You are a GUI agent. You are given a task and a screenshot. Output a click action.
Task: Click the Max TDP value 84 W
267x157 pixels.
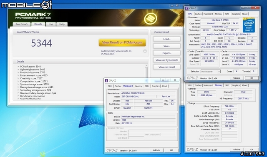pos(235,23)
